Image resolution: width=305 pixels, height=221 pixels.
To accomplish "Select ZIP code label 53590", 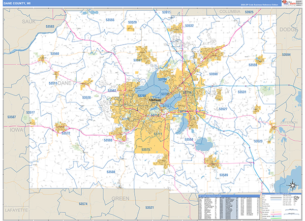I will (213, 74).
